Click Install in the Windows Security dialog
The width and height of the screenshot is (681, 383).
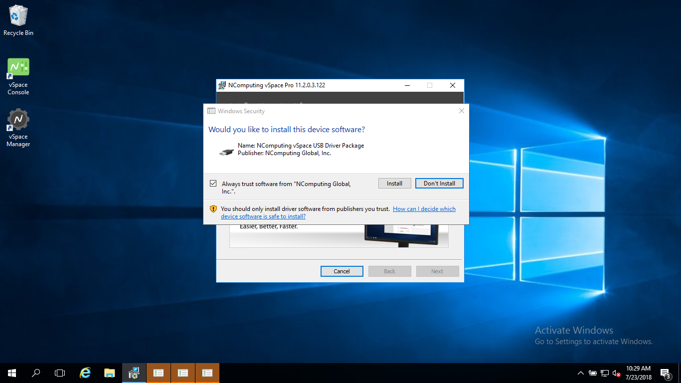pyautogui.click(x=394, y=184)
